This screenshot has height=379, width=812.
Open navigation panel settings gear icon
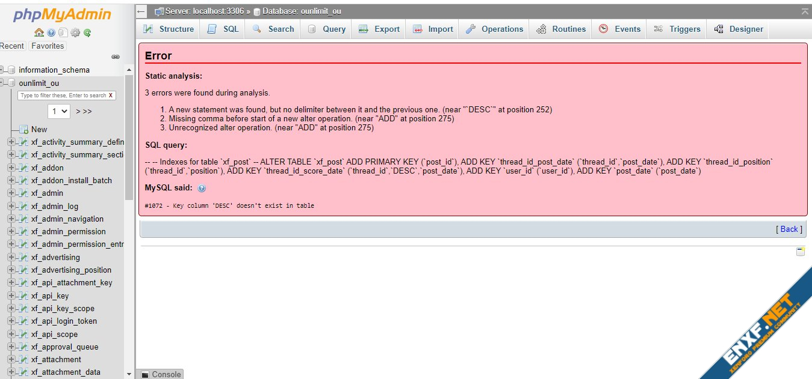click(75, 32)
